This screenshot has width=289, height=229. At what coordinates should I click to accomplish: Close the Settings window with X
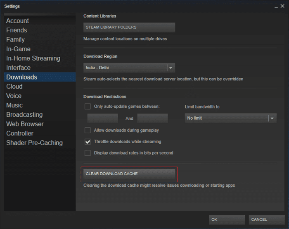[282, 6]
